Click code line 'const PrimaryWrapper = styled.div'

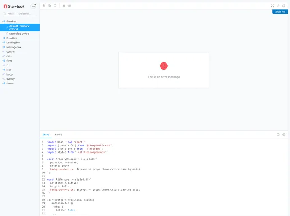[72, 159]
